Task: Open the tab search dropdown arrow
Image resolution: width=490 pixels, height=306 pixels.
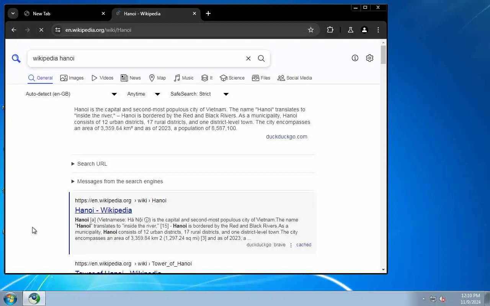Action: coord(13,13)
